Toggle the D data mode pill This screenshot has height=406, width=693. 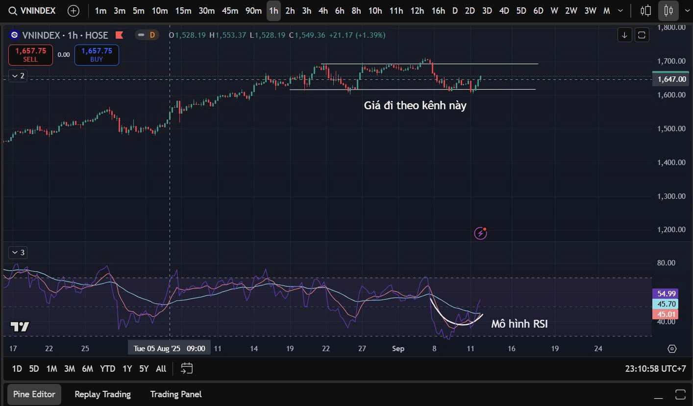tap(147, 35)
